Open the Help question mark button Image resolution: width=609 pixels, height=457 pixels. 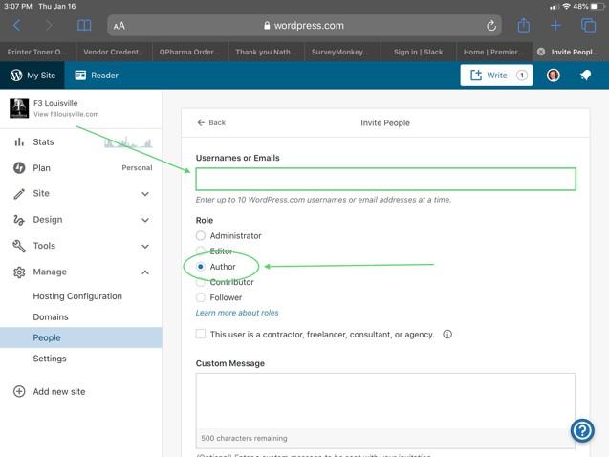[582, 430]
